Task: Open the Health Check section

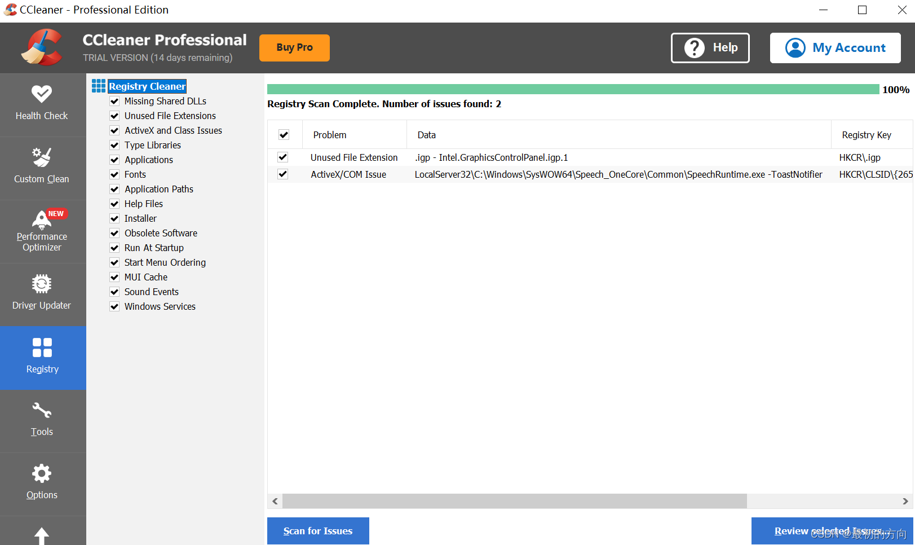Action: pyautogui.click(x=42, y=104)
